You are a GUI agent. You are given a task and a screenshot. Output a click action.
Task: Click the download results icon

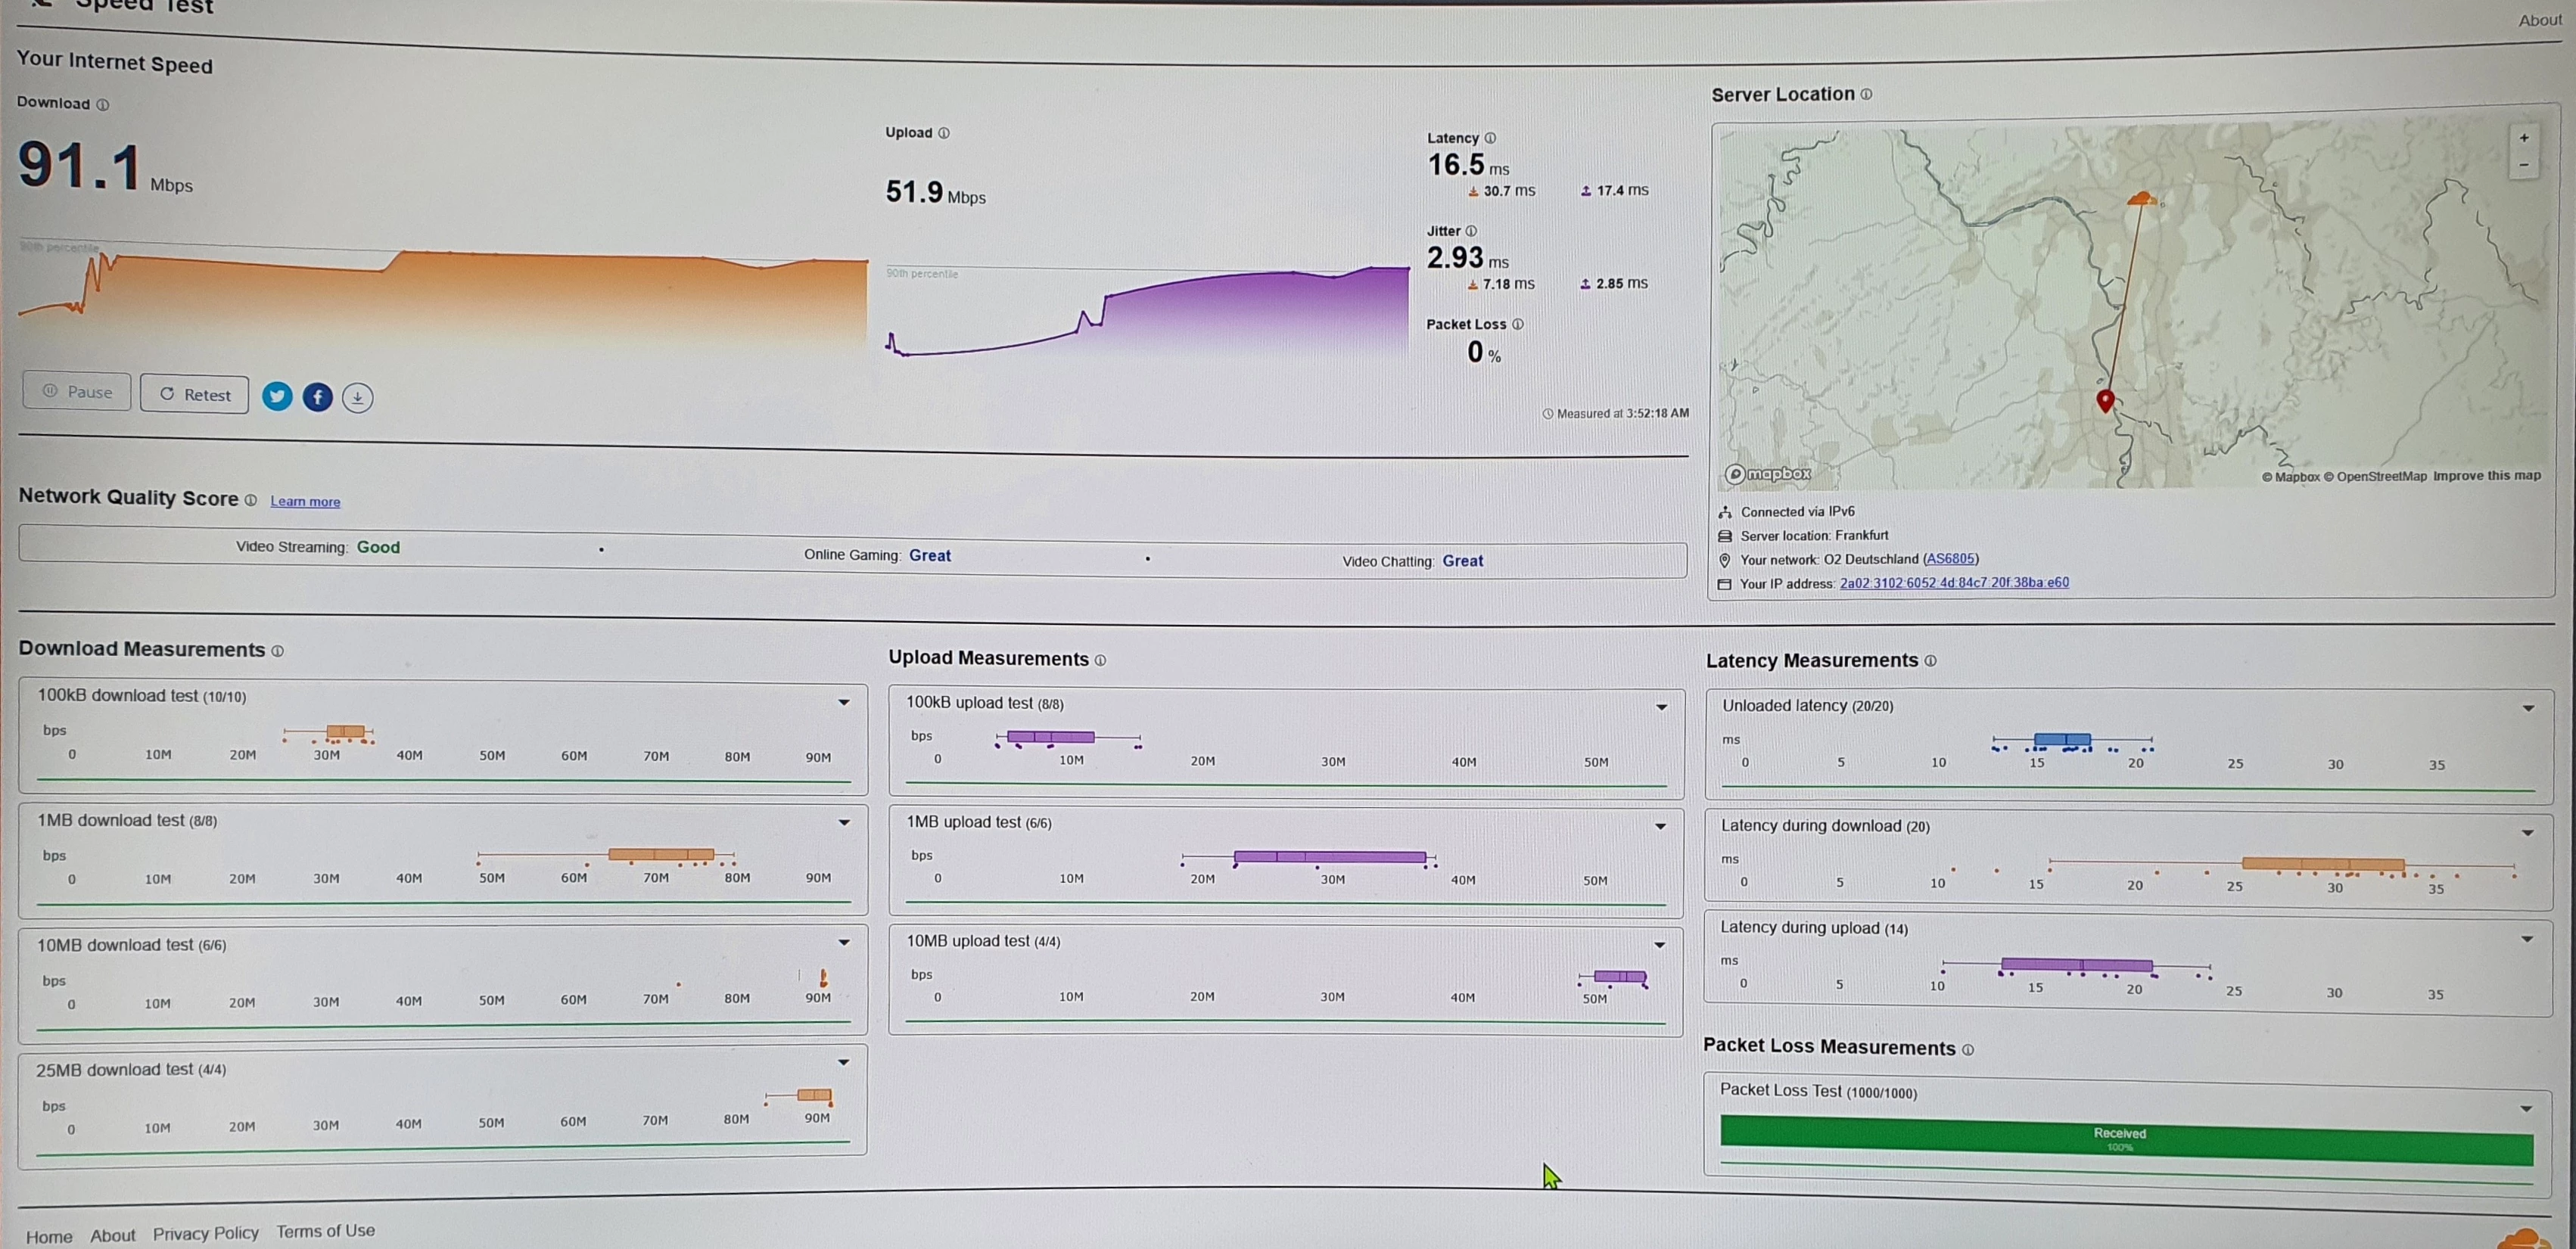pyautogui.click(x=357, y=398)
